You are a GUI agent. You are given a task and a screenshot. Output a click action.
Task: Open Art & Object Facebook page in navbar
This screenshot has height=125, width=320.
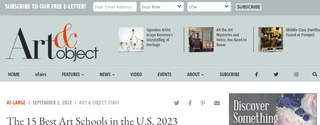tap(256, 74)
